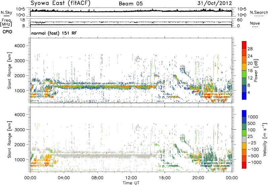Click the gray velocity band near 12:00
The height and width of the screenshot is (185, 268).
tap(131, 155)
